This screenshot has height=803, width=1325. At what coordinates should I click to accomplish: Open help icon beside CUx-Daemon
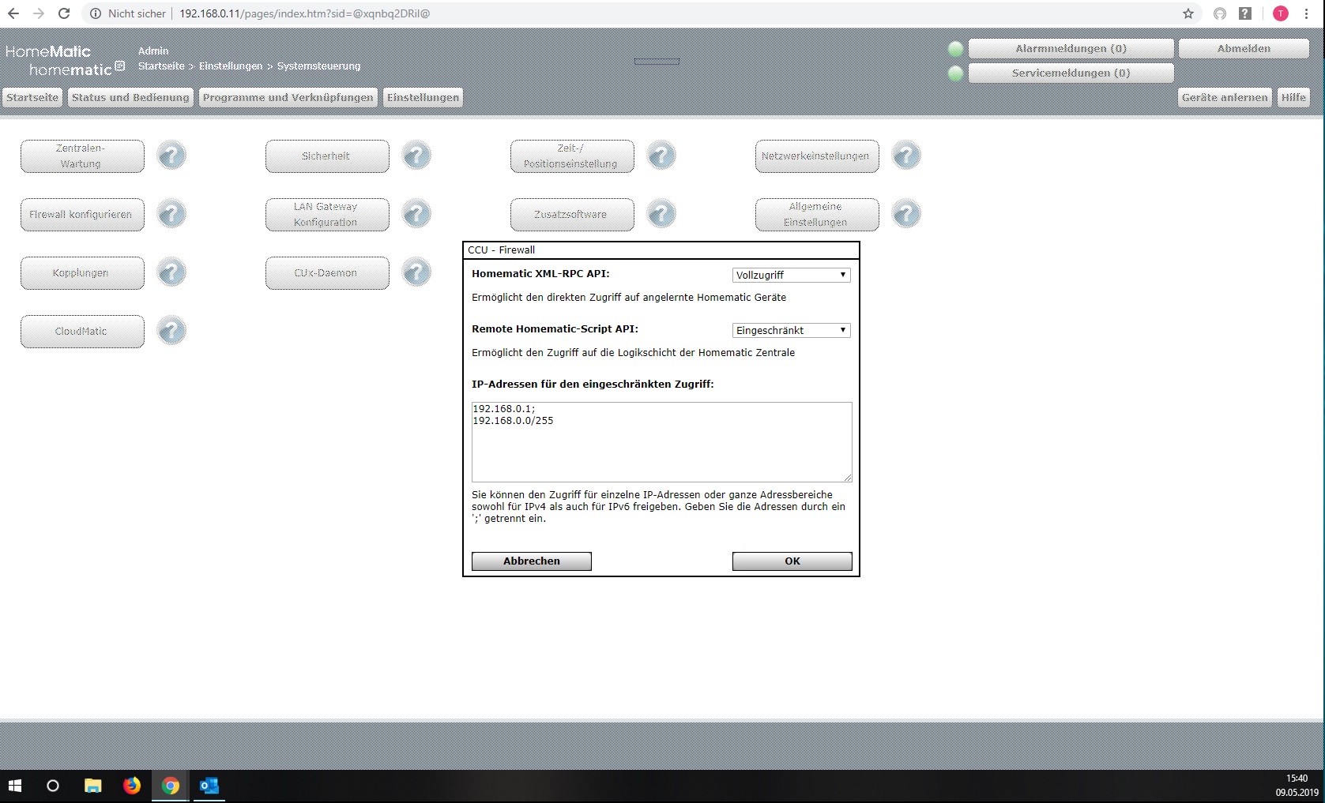click(416, 272)
